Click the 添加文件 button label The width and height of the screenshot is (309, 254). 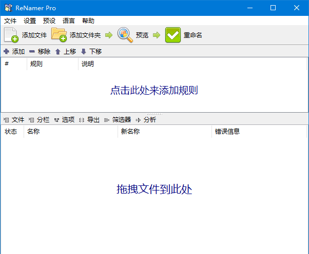click(34, 35)
